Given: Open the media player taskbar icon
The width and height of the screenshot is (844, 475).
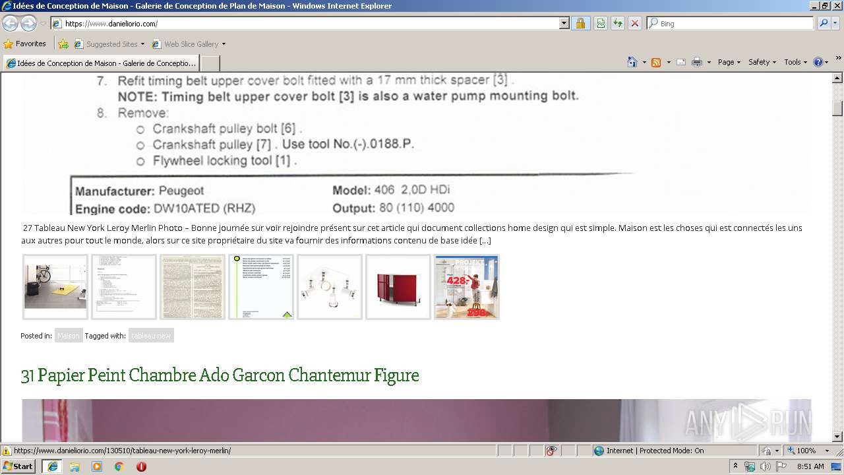Looking at the screenshot, I should tap(97, 466).
